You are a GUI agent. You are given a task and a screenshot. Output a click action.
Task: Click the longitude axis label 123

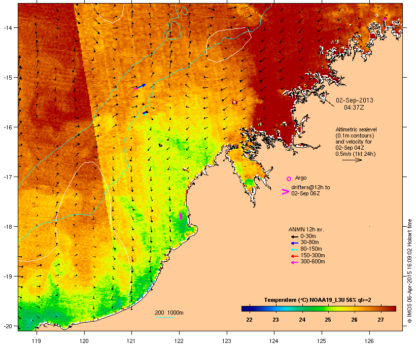pos(227,341)
